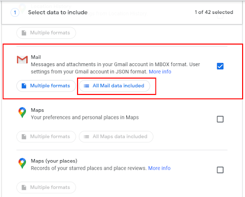The height and width of the screenshot is (197, 245).
Task: Open More info link for Maps (your places)
Action: [x=159, y=168]
